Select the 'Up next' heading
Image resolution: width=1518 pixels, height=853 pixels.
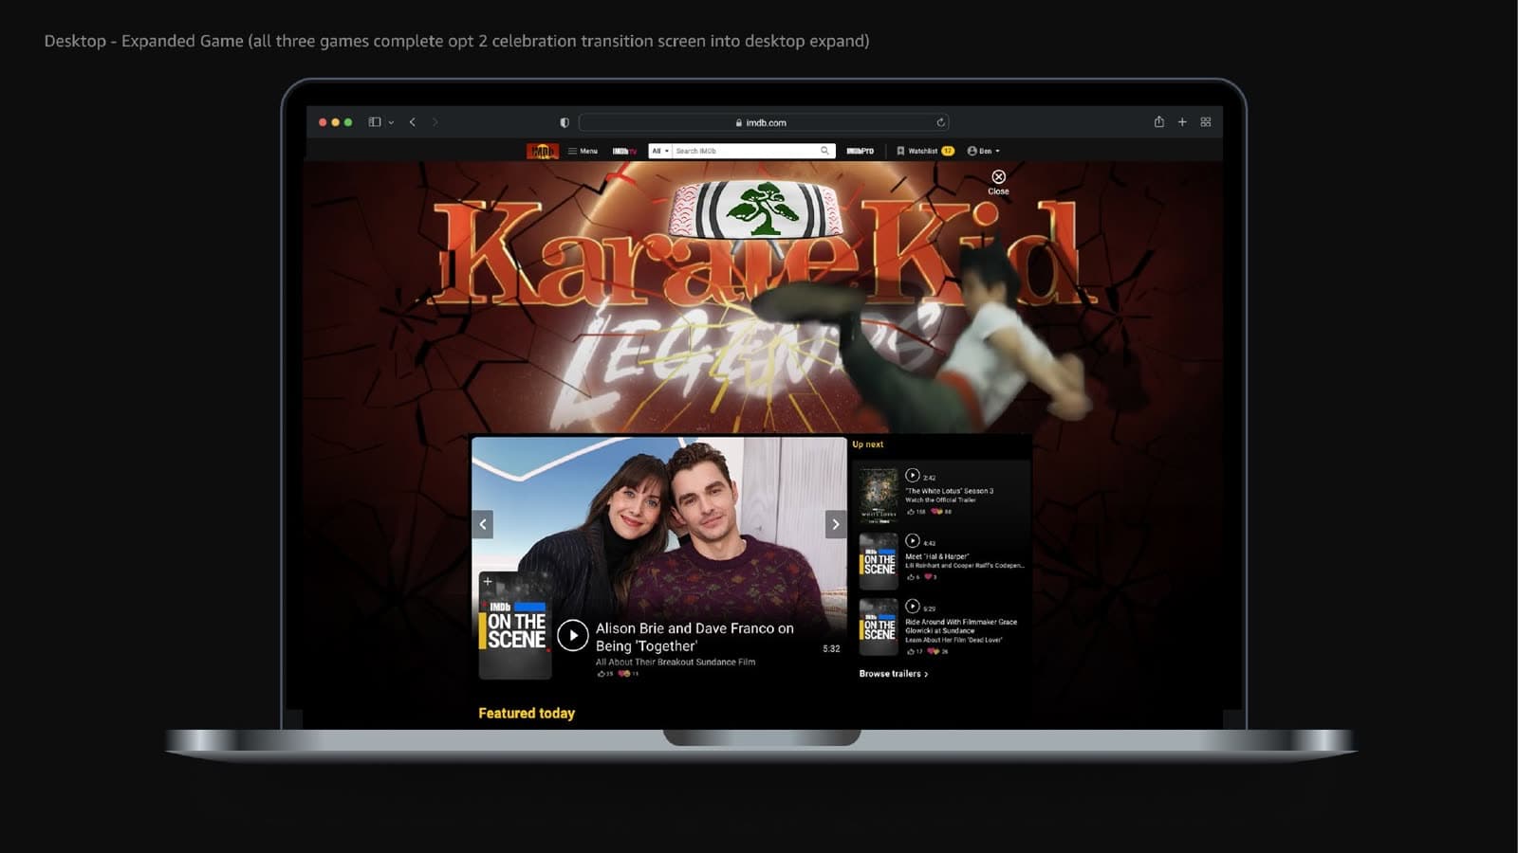(x=867, y=445)
